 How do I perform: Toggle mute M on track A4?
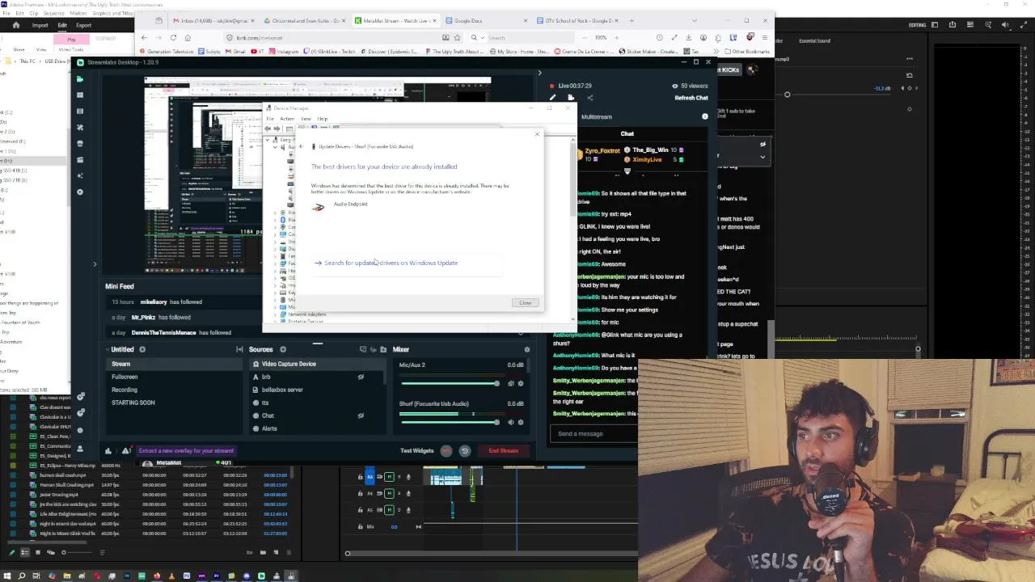pos(389,493)
